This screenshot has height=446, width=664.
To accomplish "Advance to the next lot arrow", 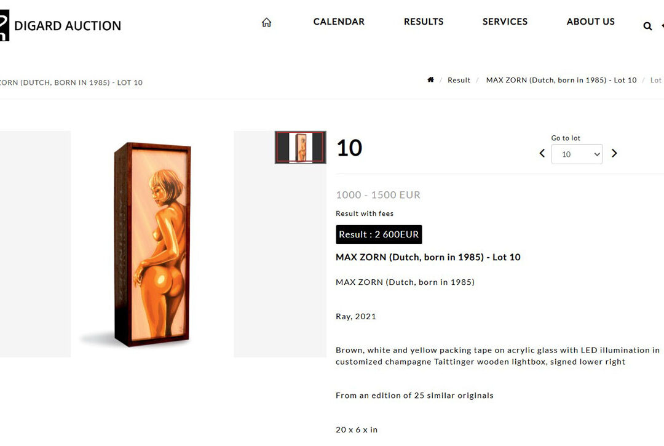I will click(x=614, y=153).
